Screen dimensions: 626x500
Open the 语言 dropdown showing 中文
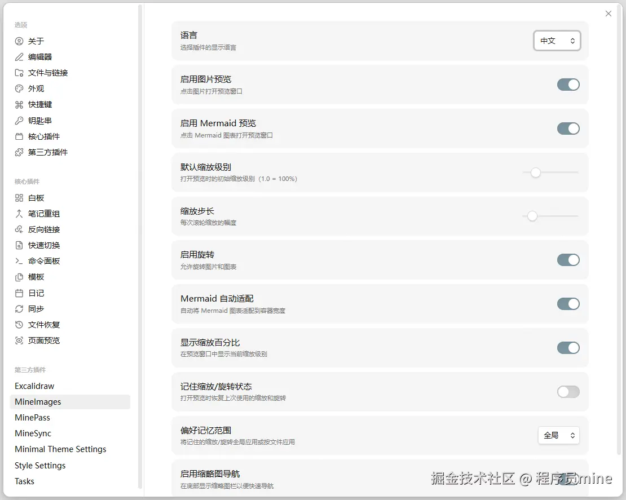pyautogui.click(x=557, y=41)
